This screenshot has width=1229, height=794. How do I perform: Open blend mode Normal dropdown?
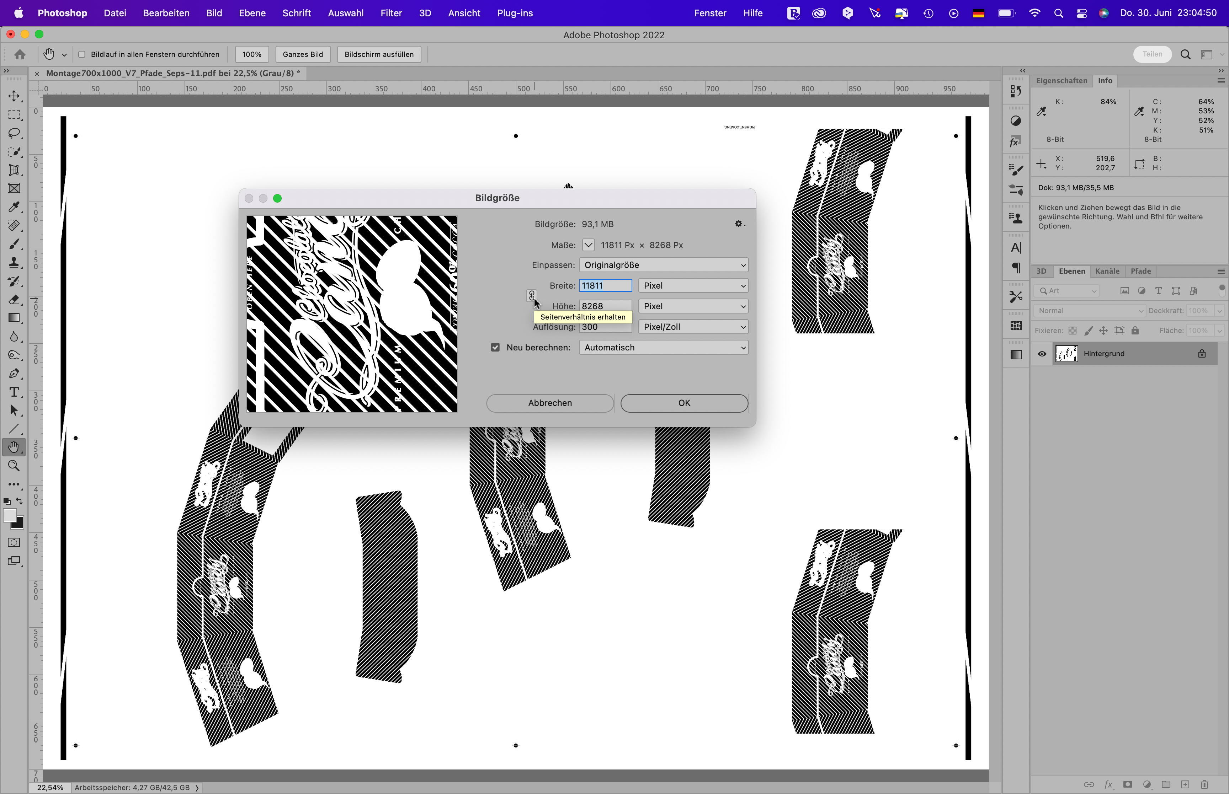[x=1089, y=311]
